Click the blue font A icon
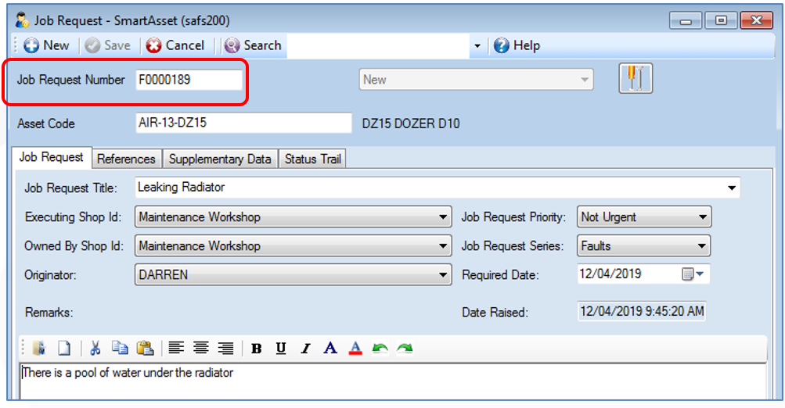The image size is (785, 408). click(330, 348)
